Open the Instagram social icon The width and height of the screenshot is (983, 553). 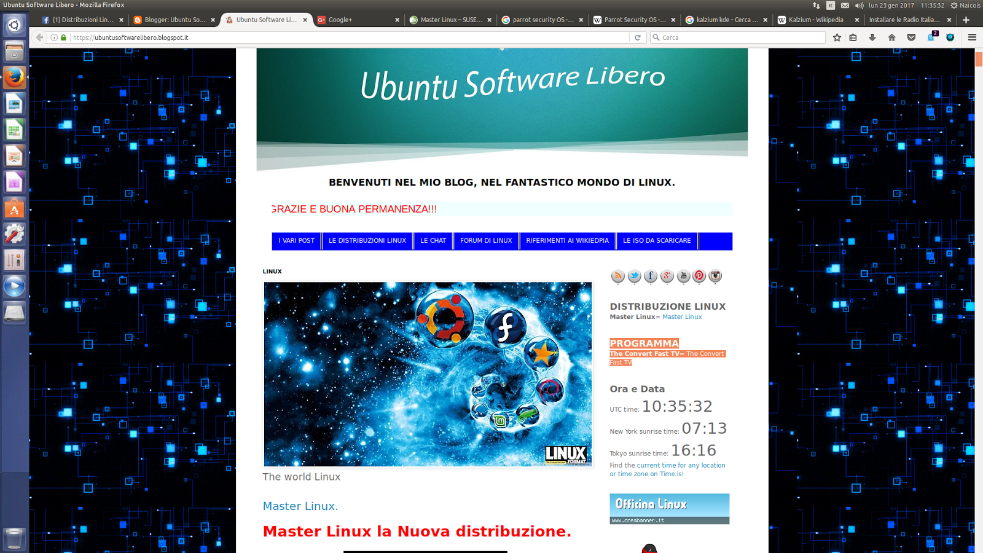[x=715, y=276]
